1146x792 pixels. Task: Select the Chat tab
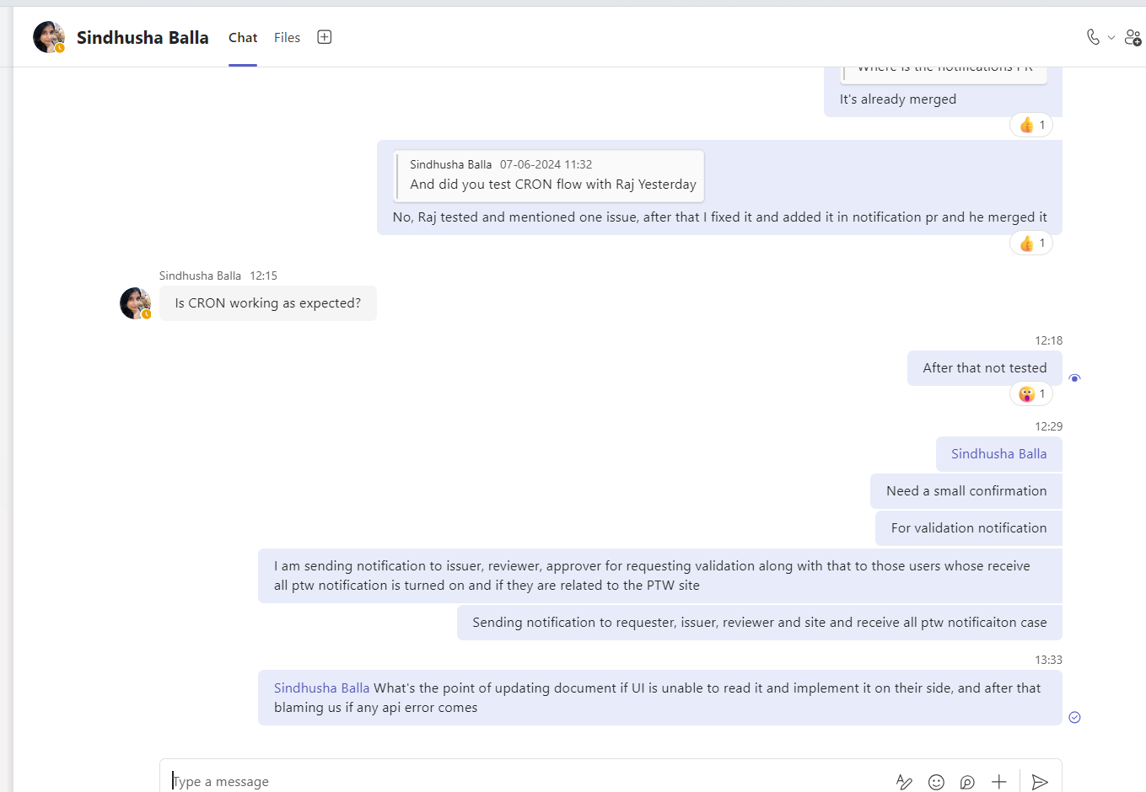(x=243, y=38)
